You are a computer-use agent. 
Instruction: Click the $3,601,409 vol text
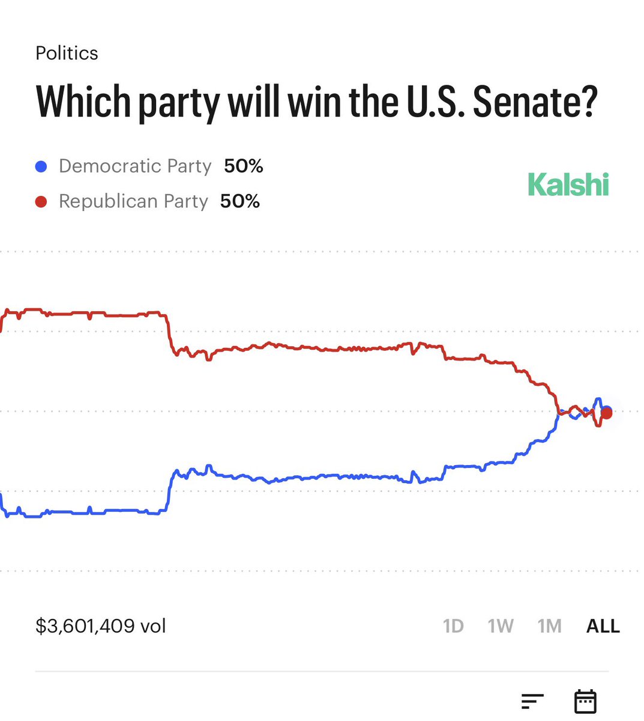pos(101,626)
